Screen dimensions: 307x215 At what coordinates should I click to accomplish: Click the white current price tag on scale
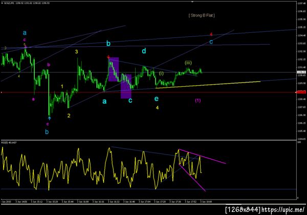(x=302, y=72)
